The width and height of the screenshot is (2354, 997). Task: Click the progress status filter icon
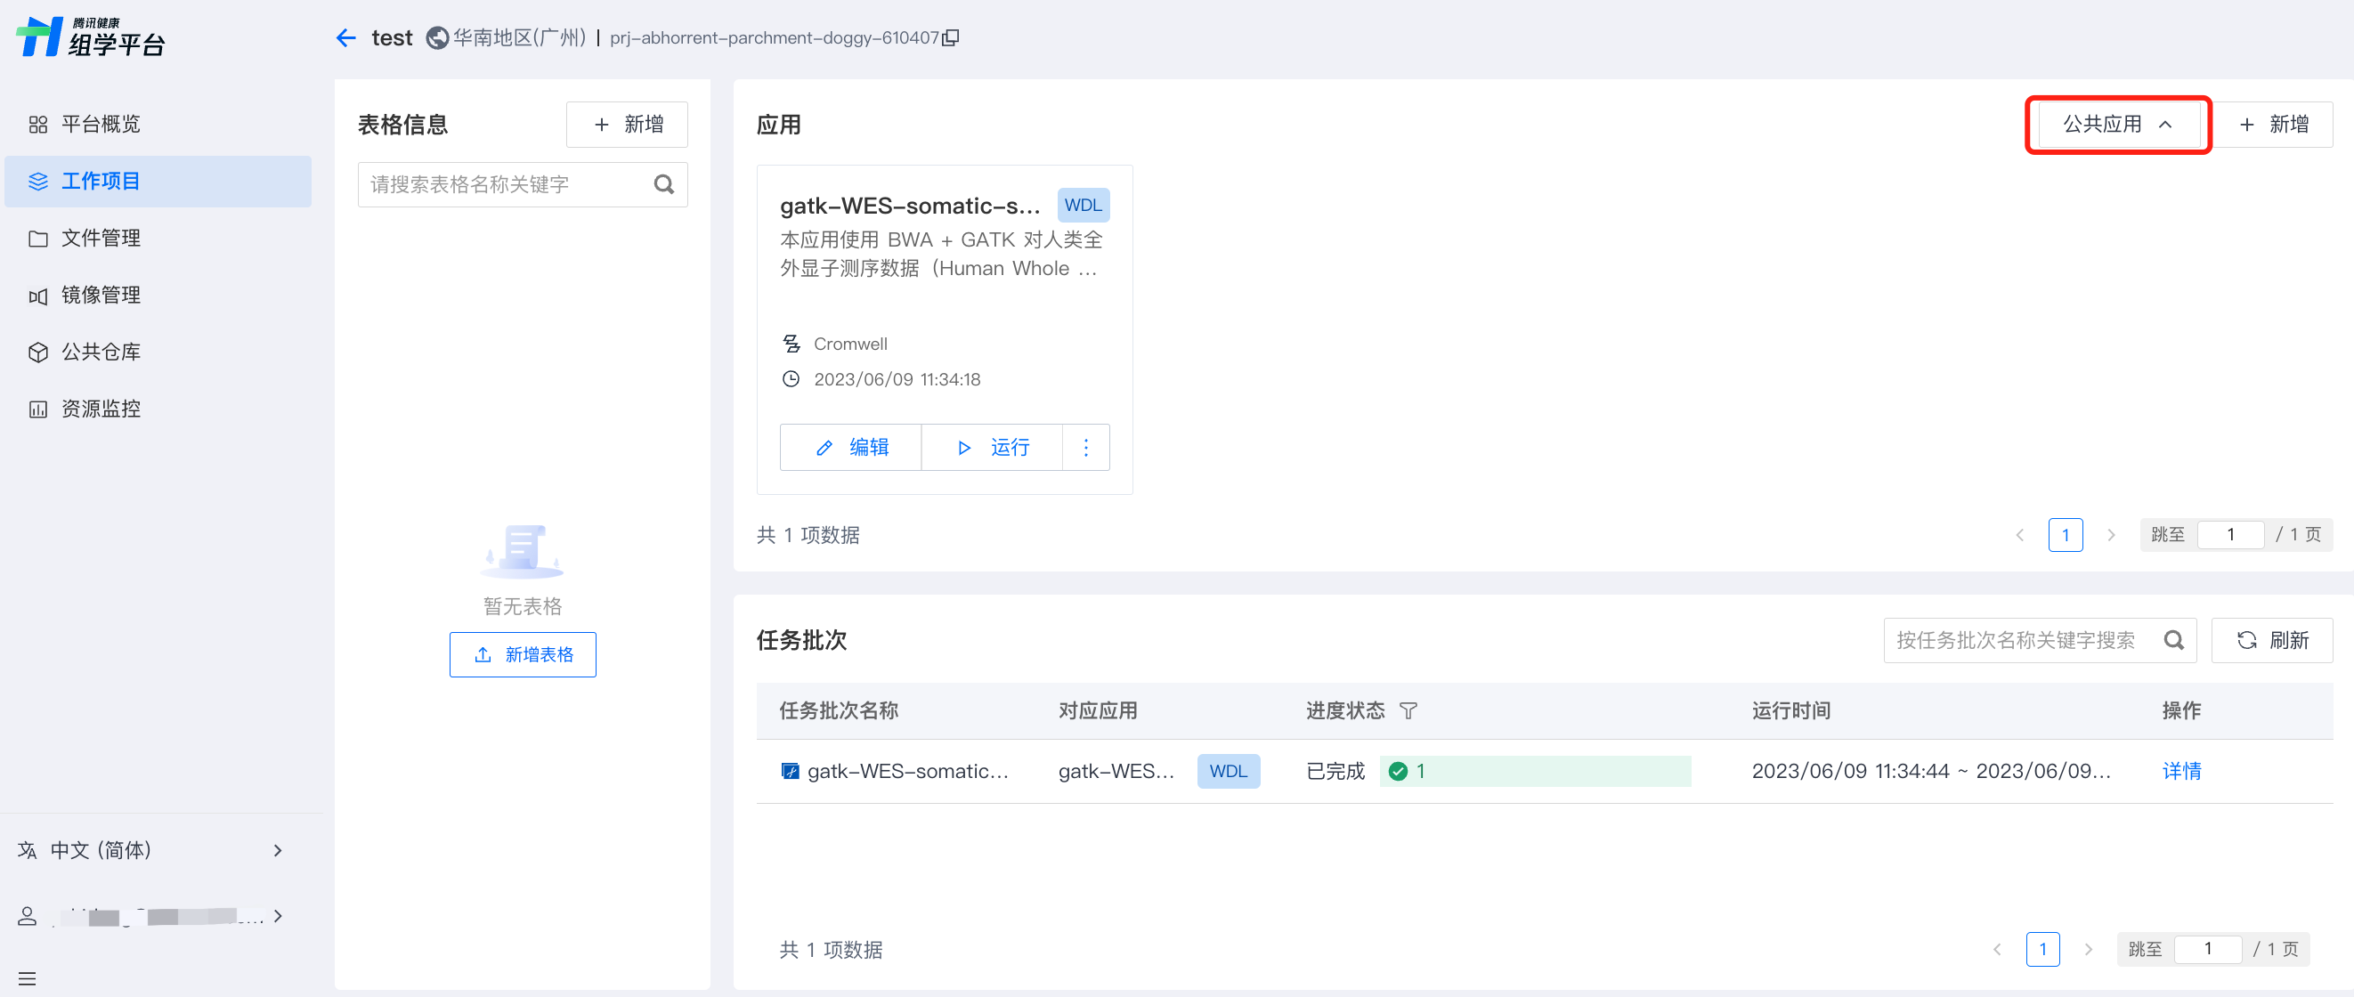1408,710
